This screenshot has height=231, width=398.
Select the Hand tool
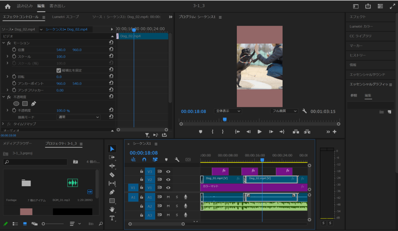(112, 209)
